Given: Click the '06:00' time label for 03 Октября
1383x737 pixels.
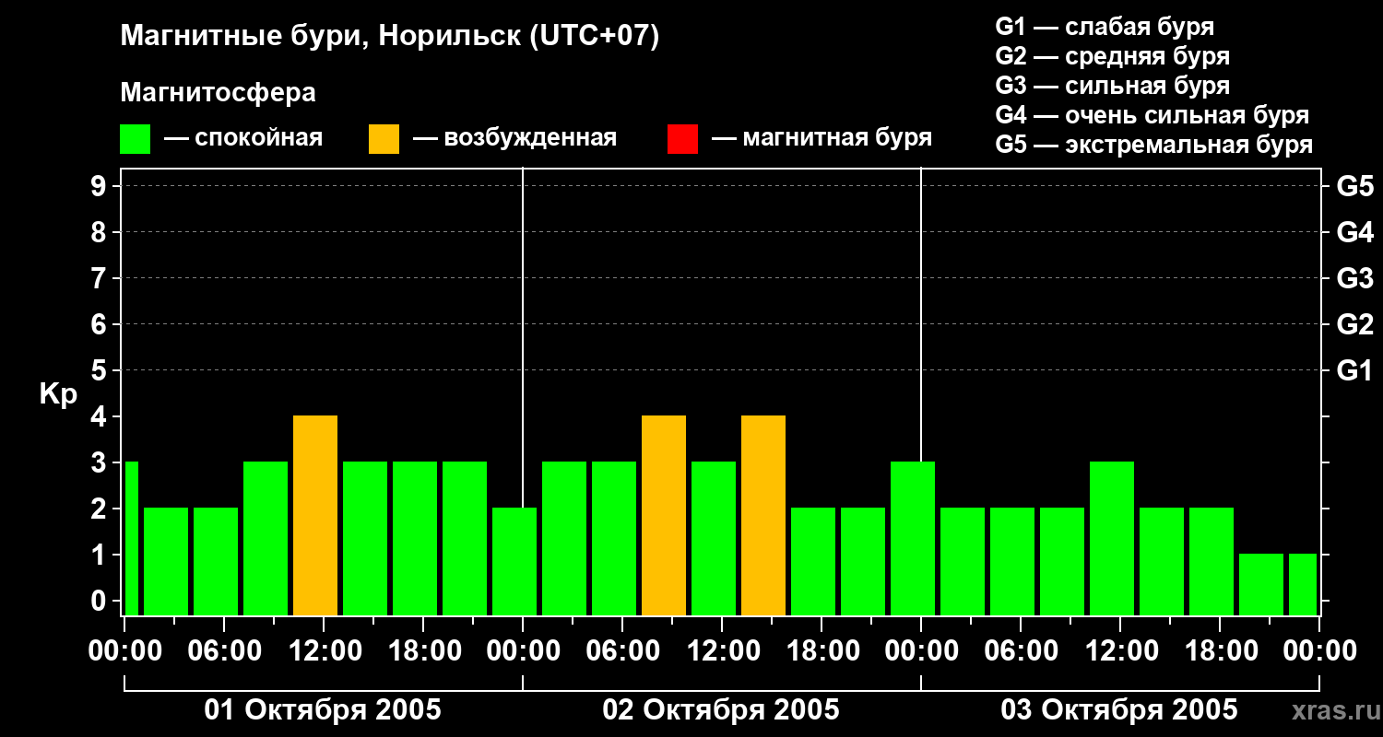Looking at the screenshot, I should (x=1020, y=651).
